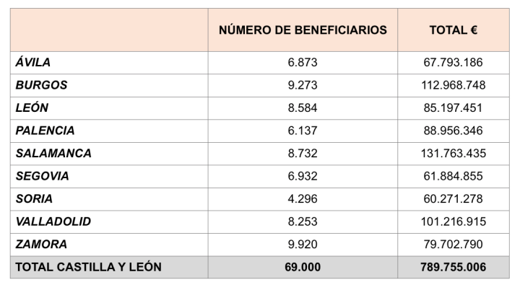This screenshot has height=290, width=520.
Task: Select the 4.296 beneficiaries cell for Soria
Action: pos(303,199)
